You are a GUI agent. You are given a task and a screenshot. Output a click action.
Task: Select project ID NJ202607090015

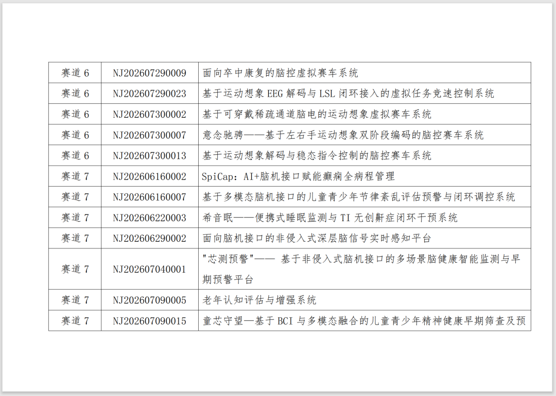coord(149,321)
